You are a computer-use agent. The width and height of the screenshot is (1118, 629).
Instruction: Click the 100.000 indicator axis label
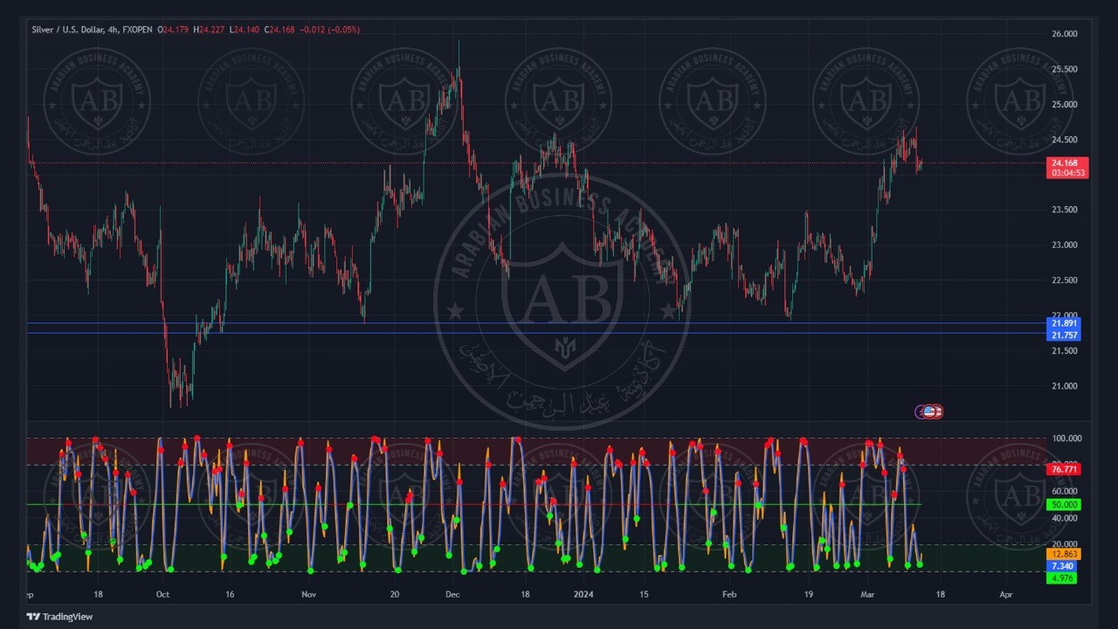[1067, 439]
